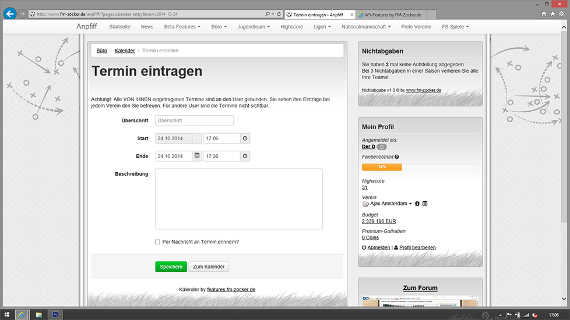Expand the Büro navigation dropdown
Image resolution: width=570 pixels, height=320 pixels.
(220, 27)
